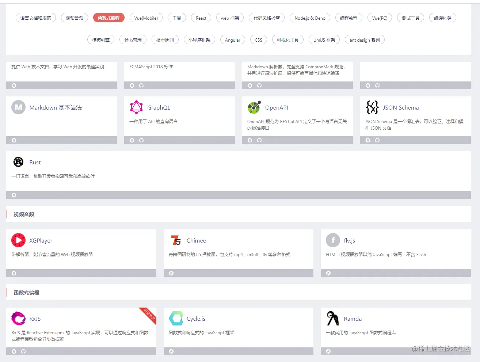Viewport: 480px width, 362px height.
Task: Open homepage icon on Markdown 解析器 card
Action: pyautogui.click(x=250, y=85)
